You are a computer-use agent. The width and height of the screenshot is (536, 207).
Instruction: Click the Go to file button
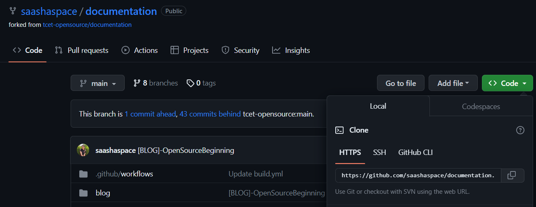[x=401, y=83]
